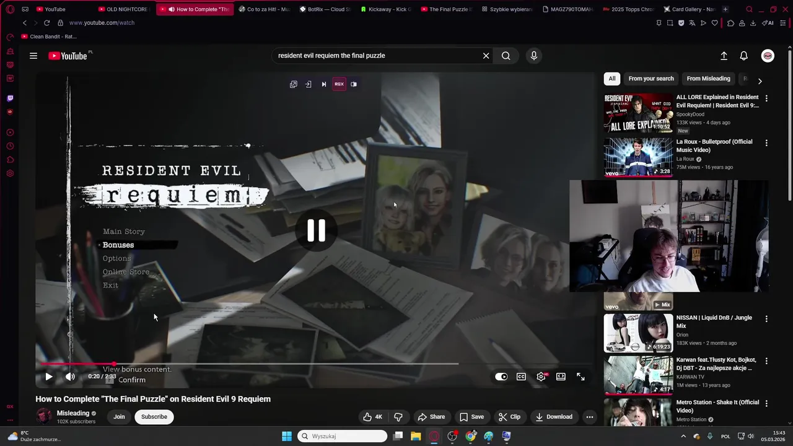Dislike the video
Screen dimensions: 793x446
click(x=398, y=417)
